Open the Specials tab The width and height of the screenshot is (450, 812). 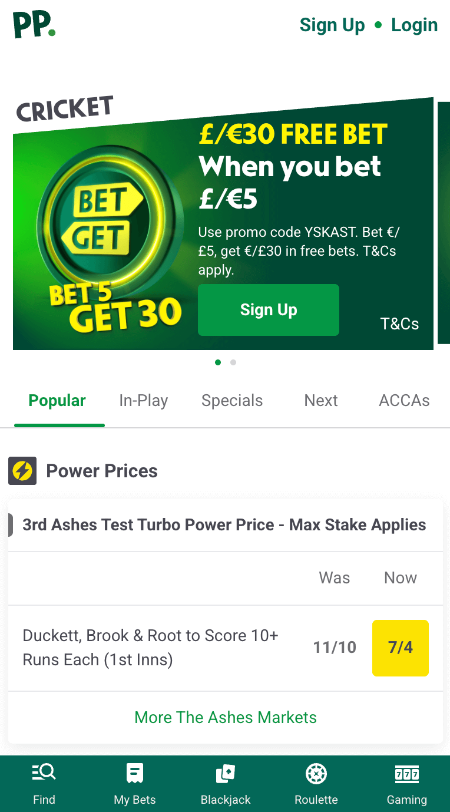(x=232, y=401)
